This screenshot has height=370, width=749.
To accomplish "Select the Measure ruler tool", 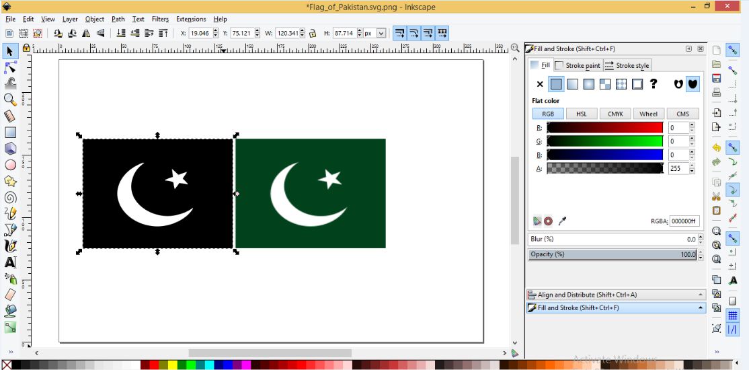I will (x=10, y=116).
